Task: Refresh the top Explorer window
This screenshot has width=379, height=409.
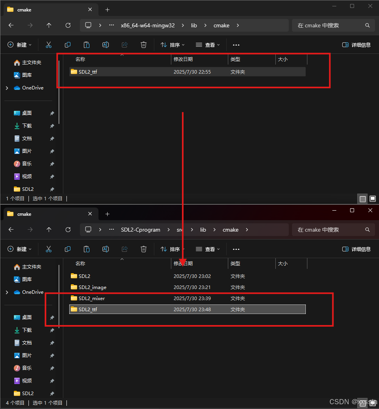Action: tap(68, 25)
